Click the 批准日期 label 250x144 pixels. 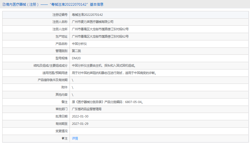pos(62,117)
